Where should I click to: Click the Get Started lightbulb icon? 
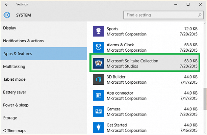[99, 128]
